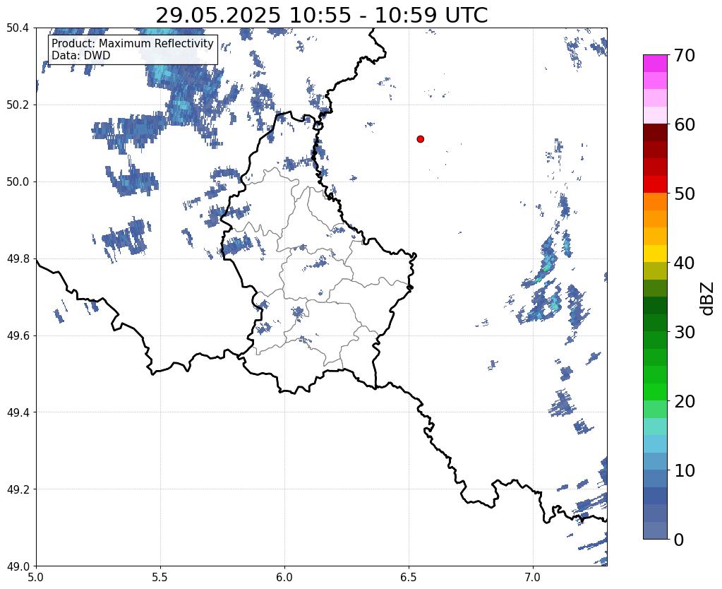Click the latitude tick label 50.2
This screenshot has height=589, width=722.
(x=18, y=105)
